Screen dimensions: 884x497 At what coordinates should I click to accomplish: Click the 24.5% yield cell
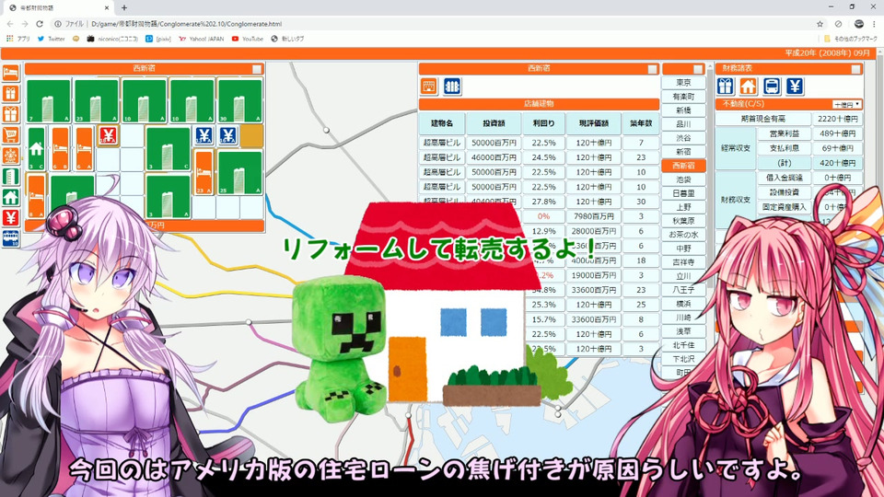click(543, 157)
